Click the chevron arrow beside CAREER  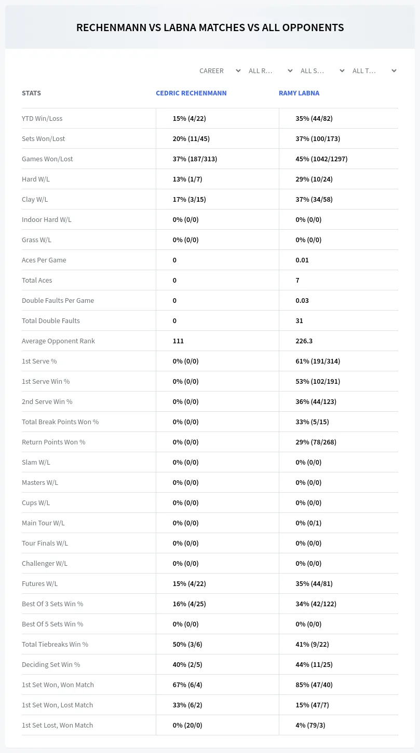coord(238,71)
